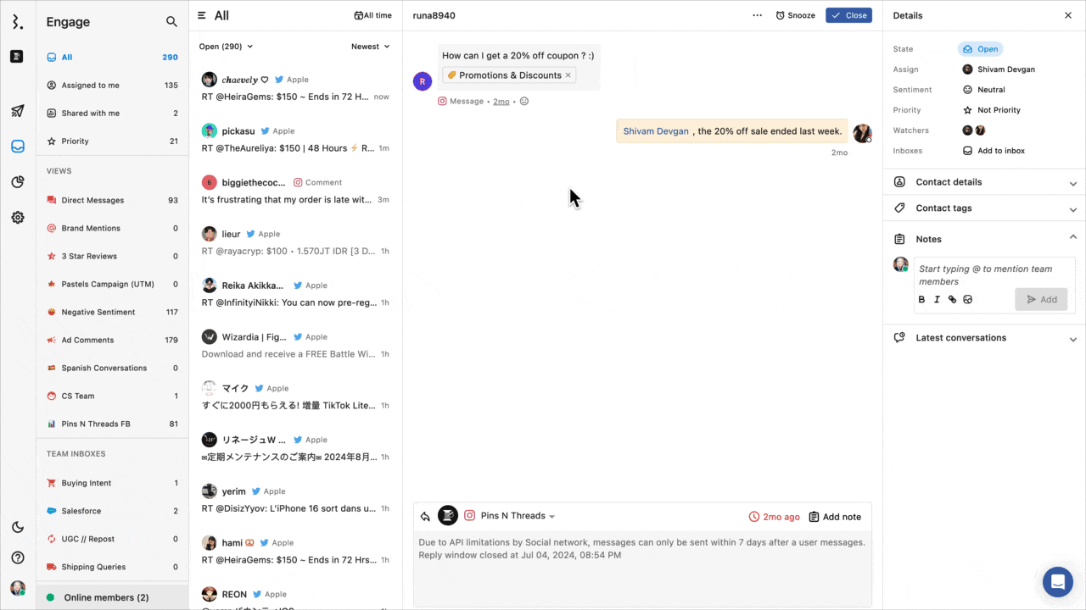The width and height of the screenshot is (1086, 610).
Task: Click the Notes text input field
Action: tap(993, 275)
